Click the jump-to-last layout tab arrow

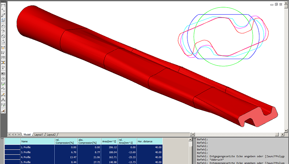(19, 134)
